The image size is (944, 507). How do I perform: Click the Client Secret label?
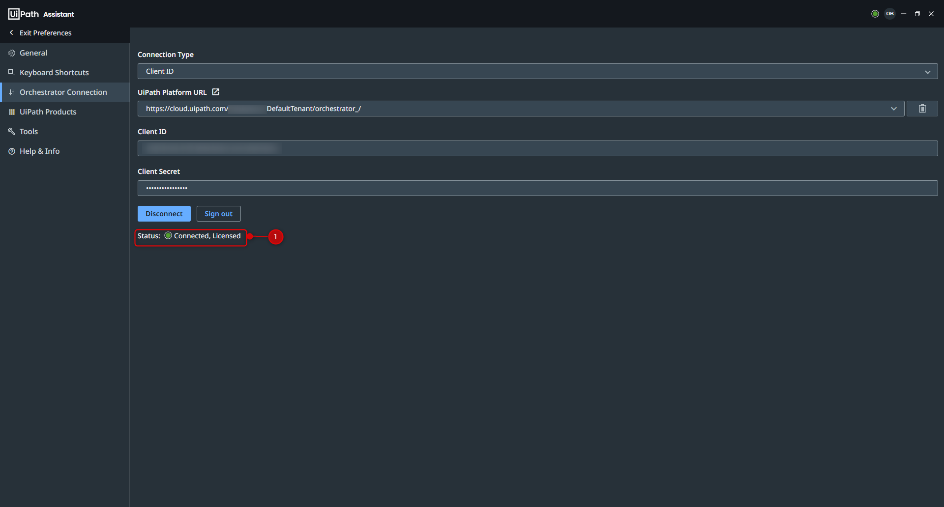pos(159,171)
